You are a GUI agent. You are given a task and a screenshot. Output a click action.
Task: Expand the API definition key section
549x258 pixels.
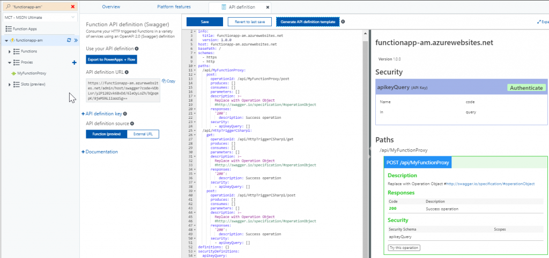101,113
